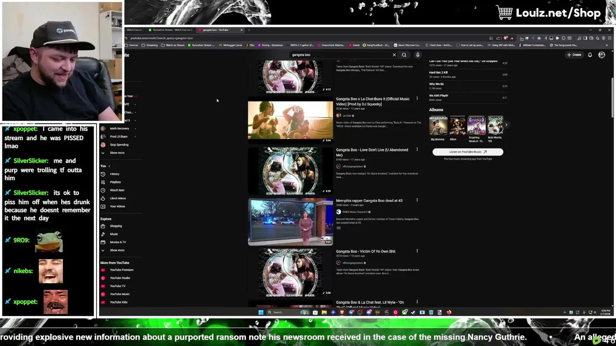This screenshot has height=346, width=616.
Task: Expand the You section chevron
Action: [109, 166]
